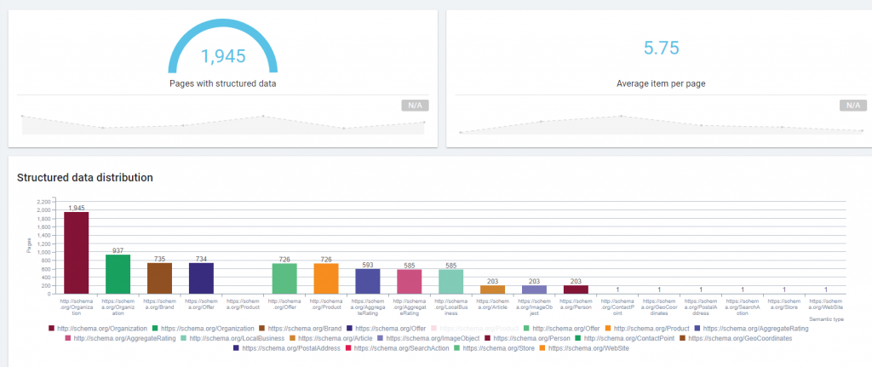This screenshot has height=367, width=872.
Task: Click the 203 Article bar
Action: (493, 290)
